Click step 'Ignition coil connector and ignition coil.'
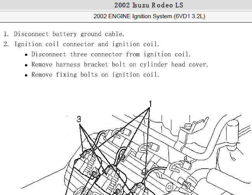The image size is (252, 195). (87, 44)
